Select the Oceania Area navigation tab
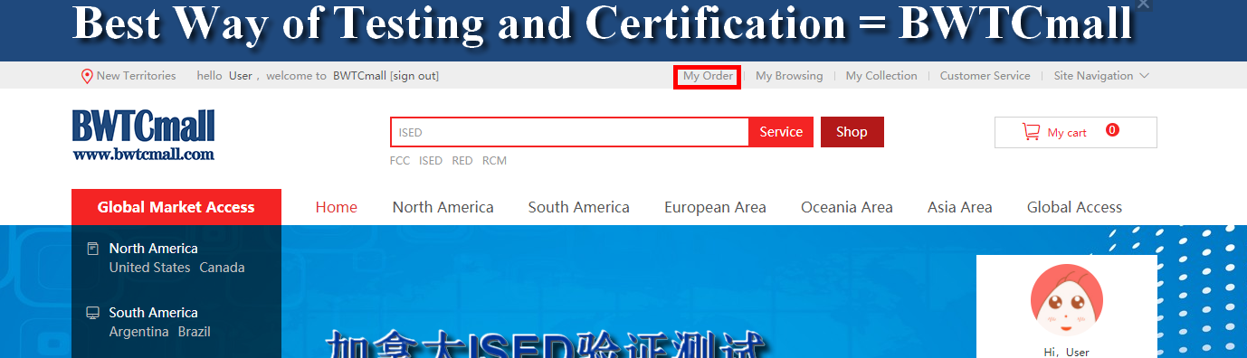The width and height of the screenshot is (1247, 358). point(847,207)
